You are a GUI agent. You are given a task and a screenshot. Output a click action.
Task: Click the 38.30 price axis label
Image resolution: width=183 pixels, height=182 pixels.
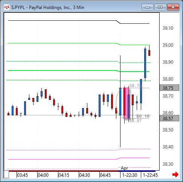tap(168, 164)
